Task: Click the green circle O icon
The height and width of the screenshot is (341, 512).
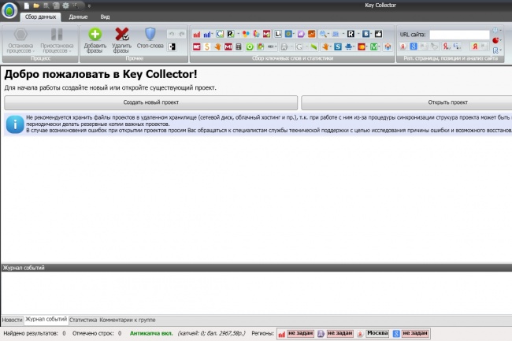Action: [x=250, y=46]
